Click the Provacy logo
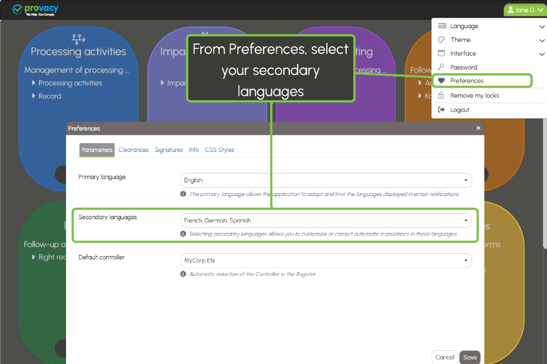 coord(35,10)
